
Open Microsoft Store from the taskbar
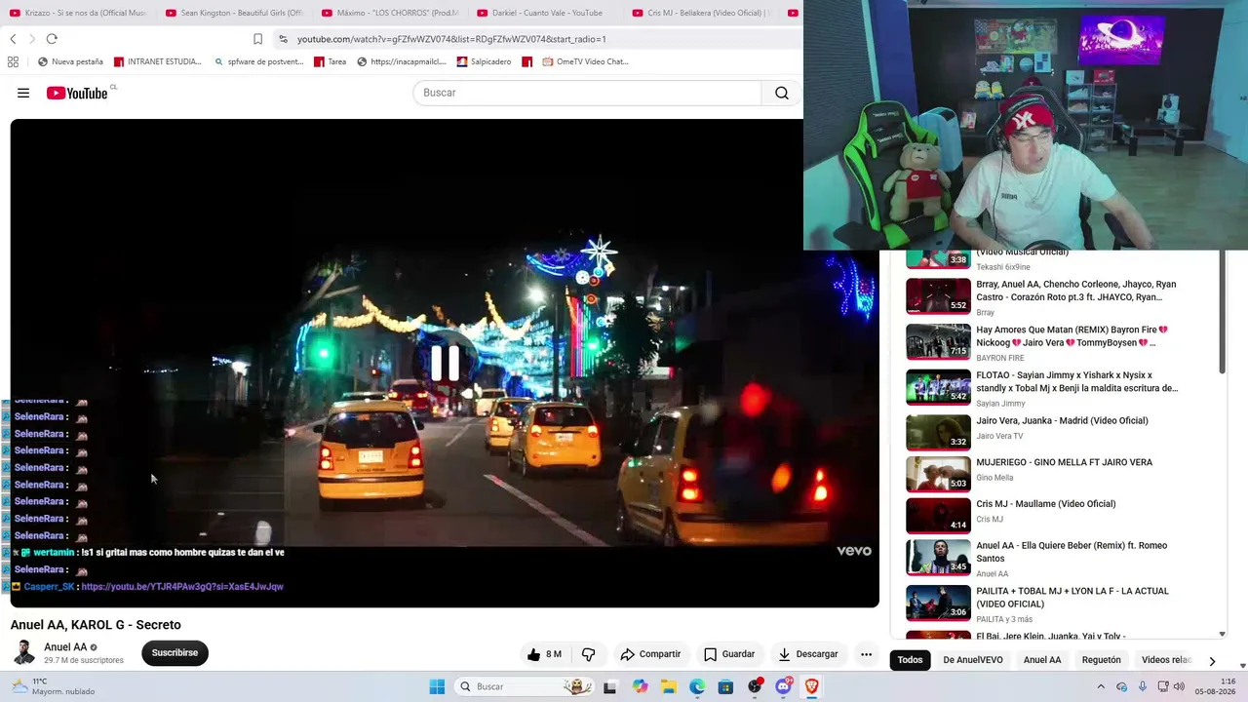pos(725,686)
